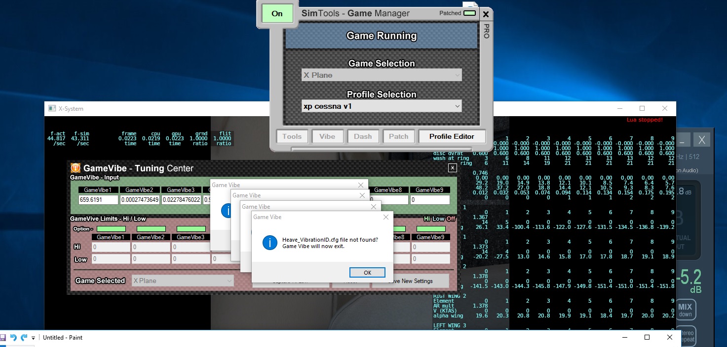Toggle the green Option bar above GameVibe9 limits

[431, 229]
